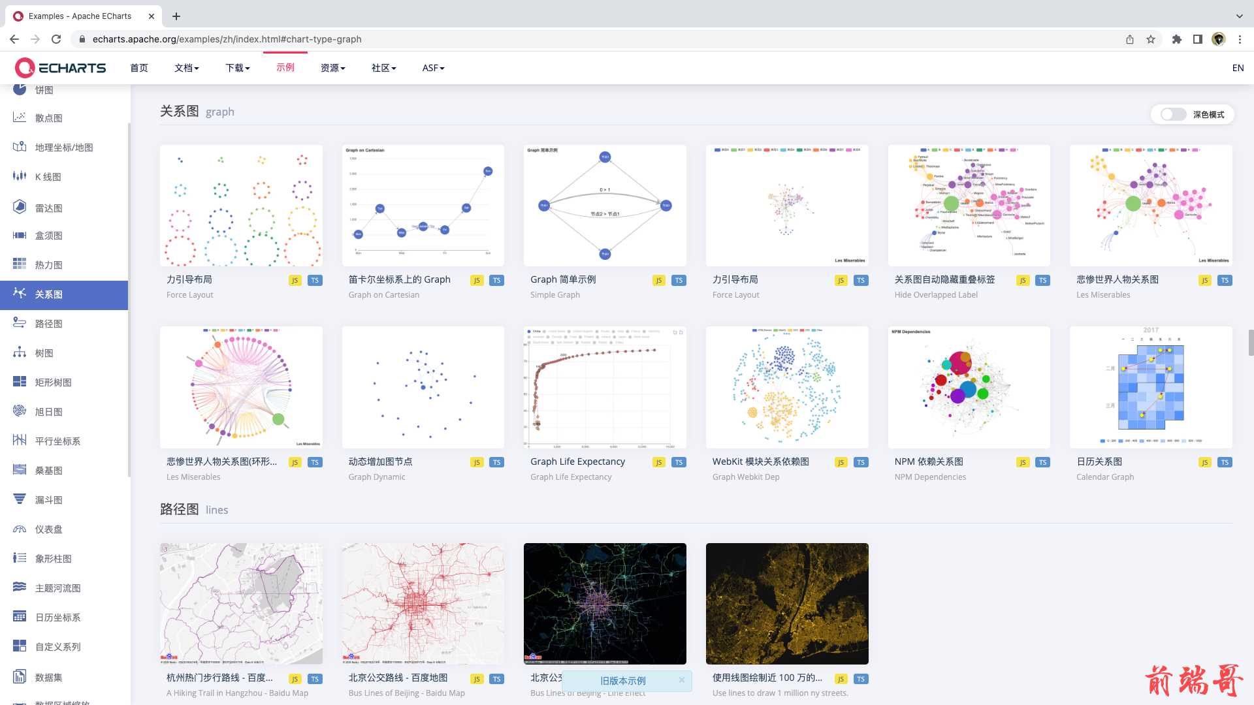The width and height of the screenshot is (1254, 705).
Task: Reload the page with browser refresh icon
Action: coord(56,39)
